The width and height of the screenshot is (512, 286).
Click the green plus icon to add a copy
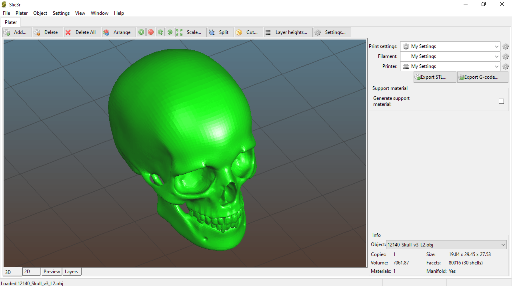point(141,32)
